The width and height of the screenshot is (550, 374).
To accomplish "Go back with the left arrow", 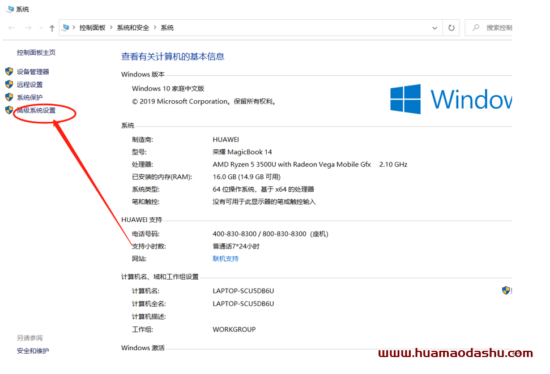I will (11, 28).
